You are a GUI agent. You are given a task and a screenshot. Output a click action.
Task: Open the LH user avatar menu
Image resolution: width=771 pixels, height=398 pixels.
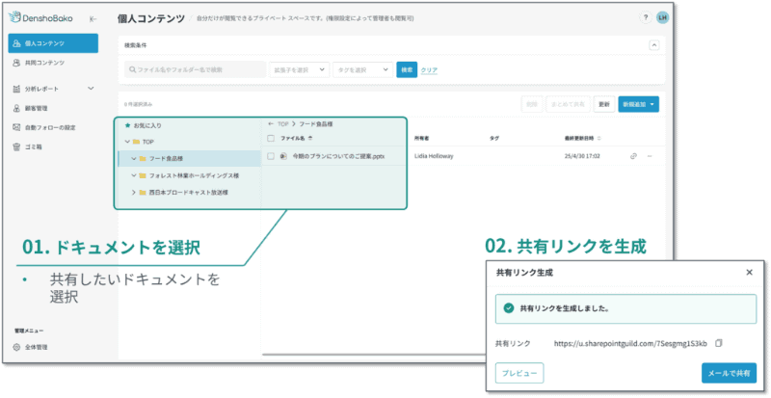click(x=663, y=17)
